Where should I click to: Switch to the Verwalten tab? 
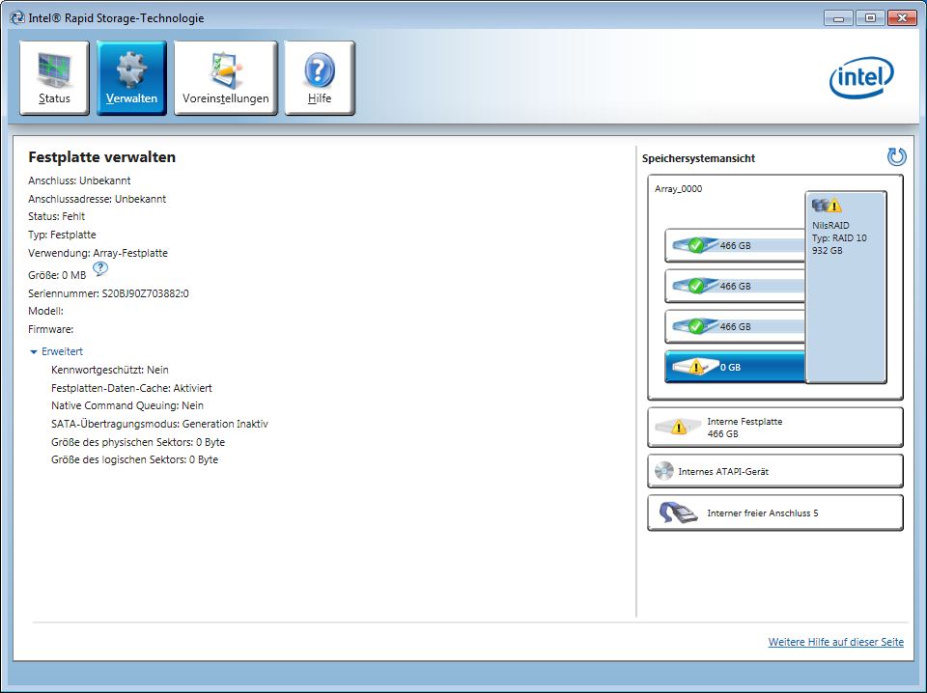coord(131,78)
